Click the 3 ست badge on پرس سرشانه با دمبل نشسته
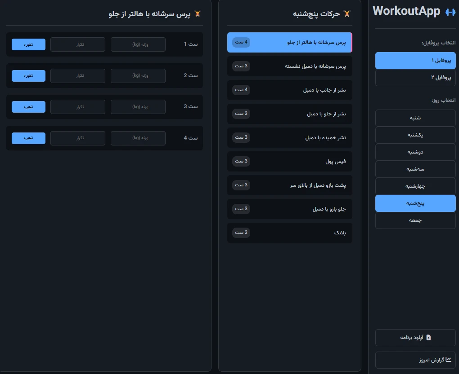Screen dimensions: 459x374 click(241, 66)
